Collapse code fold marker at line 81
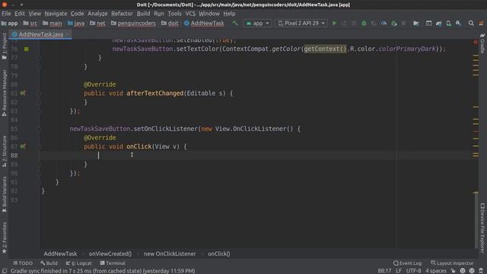This screenshot has width=487, height=274. pos(39,93)
